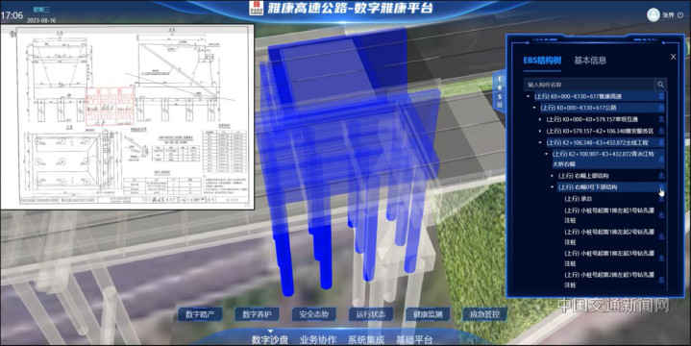
Task: Expand the K0+000~K0+579.157草坝互通 node
Action: (x=540, y=119)
